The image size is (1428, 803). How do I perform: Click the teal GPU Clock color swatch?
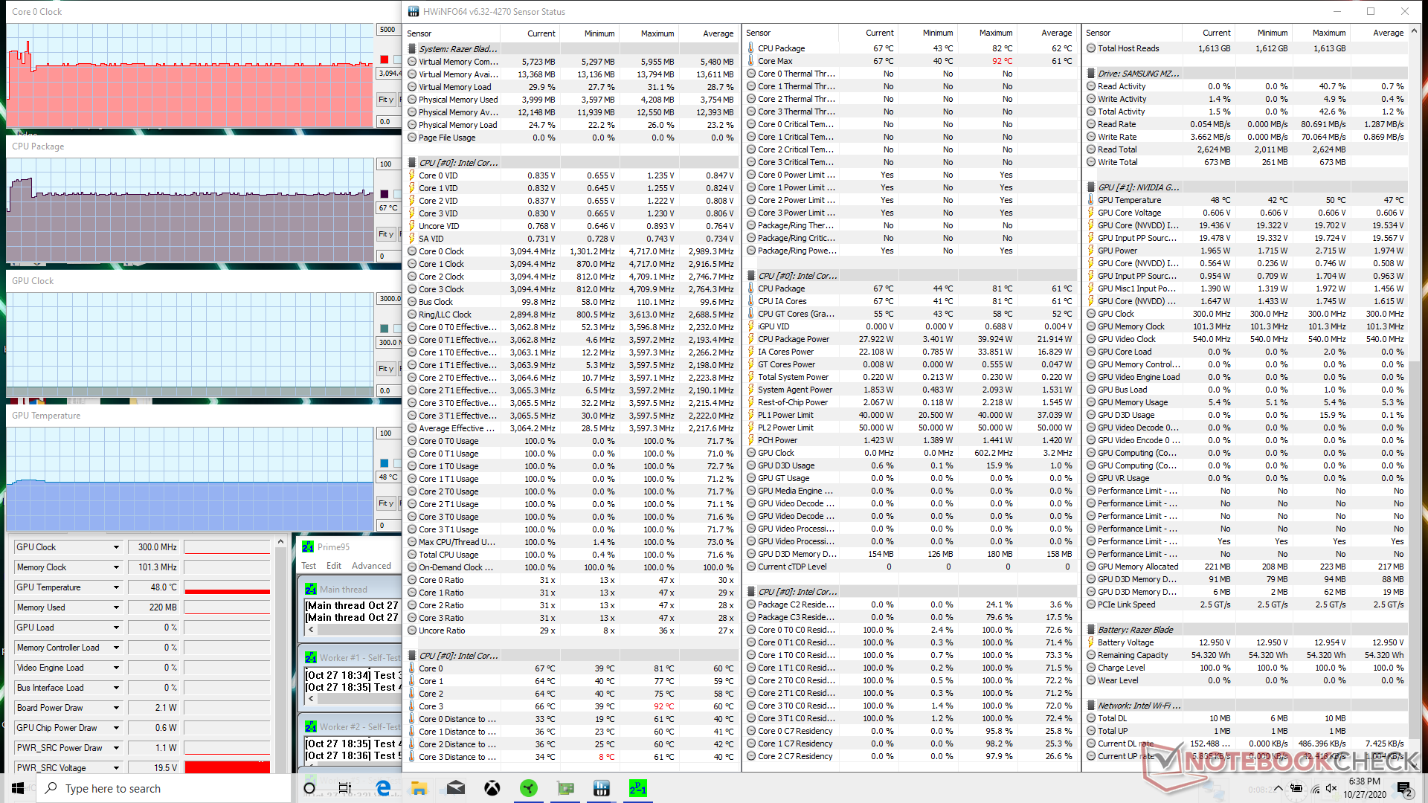click(385, 329)
